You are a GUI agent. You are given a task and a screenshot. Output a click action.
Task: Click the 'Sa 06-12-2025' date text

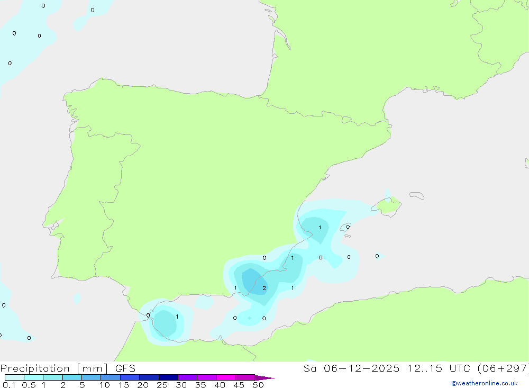[351, 368]
